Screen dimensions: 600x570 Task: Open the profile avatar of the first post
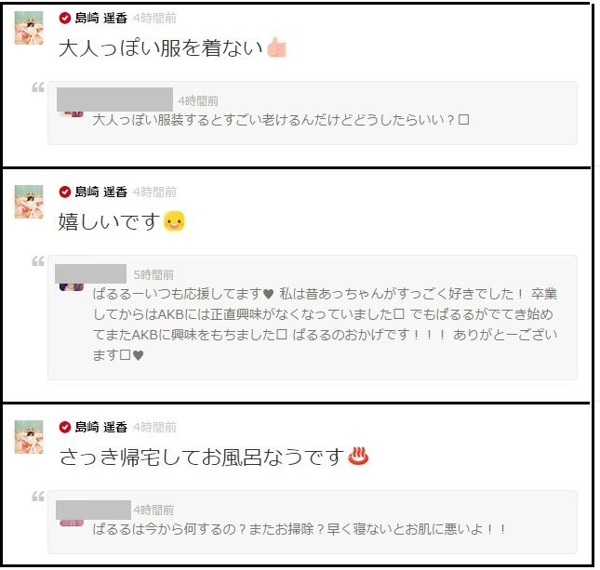[x=29, y=28]
